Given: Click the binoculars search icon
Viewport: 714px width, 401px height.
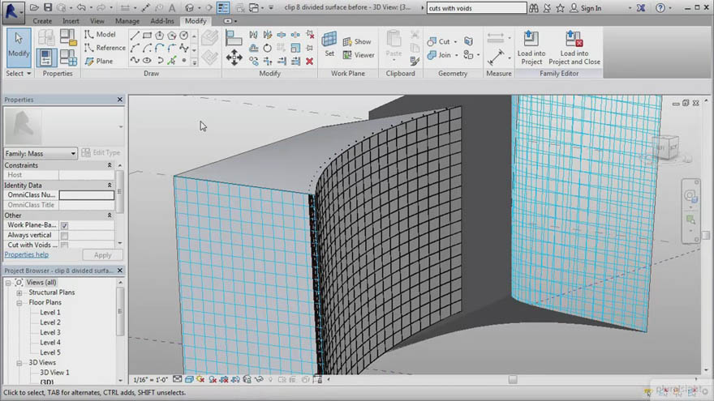Looking at the screenshot, I should click(534, 8).
